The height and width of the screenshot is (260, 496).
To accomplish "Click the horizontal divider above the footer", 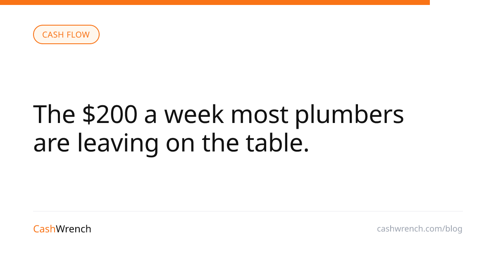I will 248,211.
